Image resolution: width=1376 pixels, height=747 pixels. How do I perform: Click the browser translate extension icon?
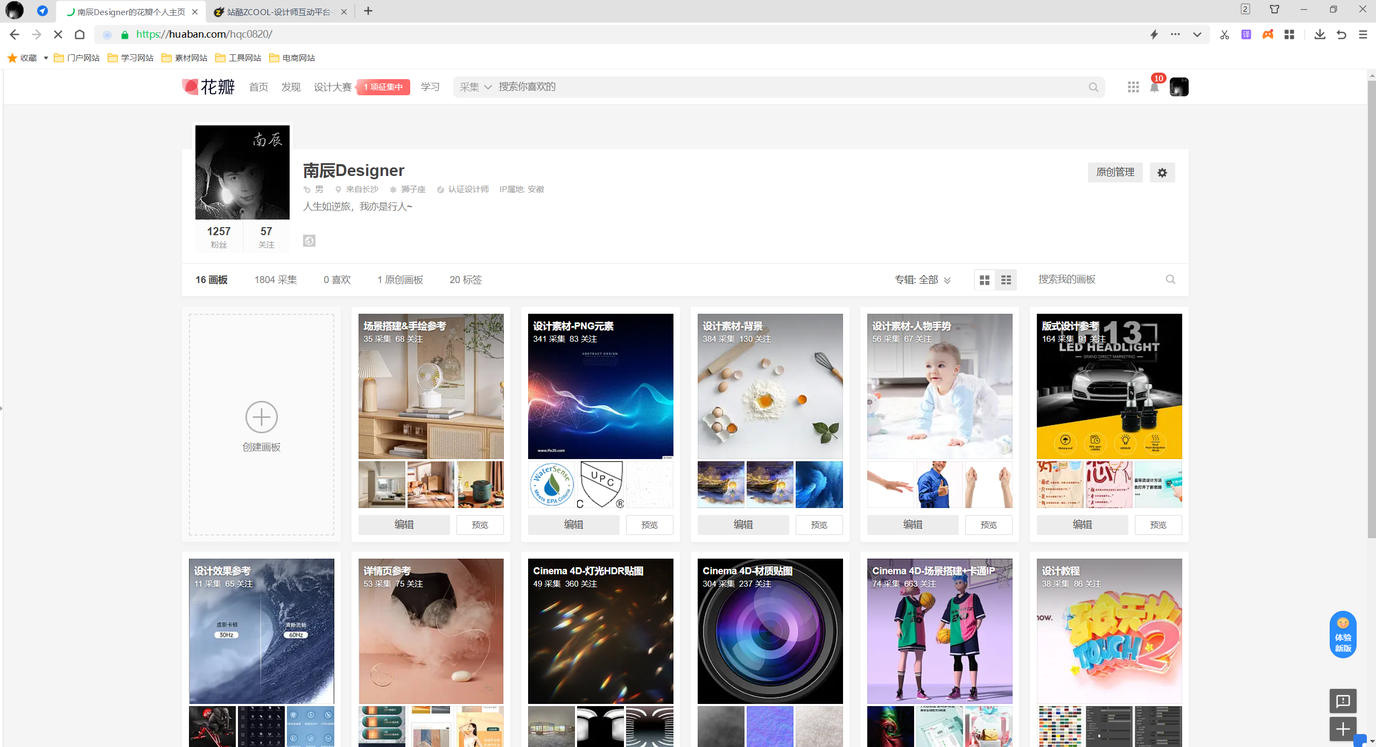click(1246, 34)
